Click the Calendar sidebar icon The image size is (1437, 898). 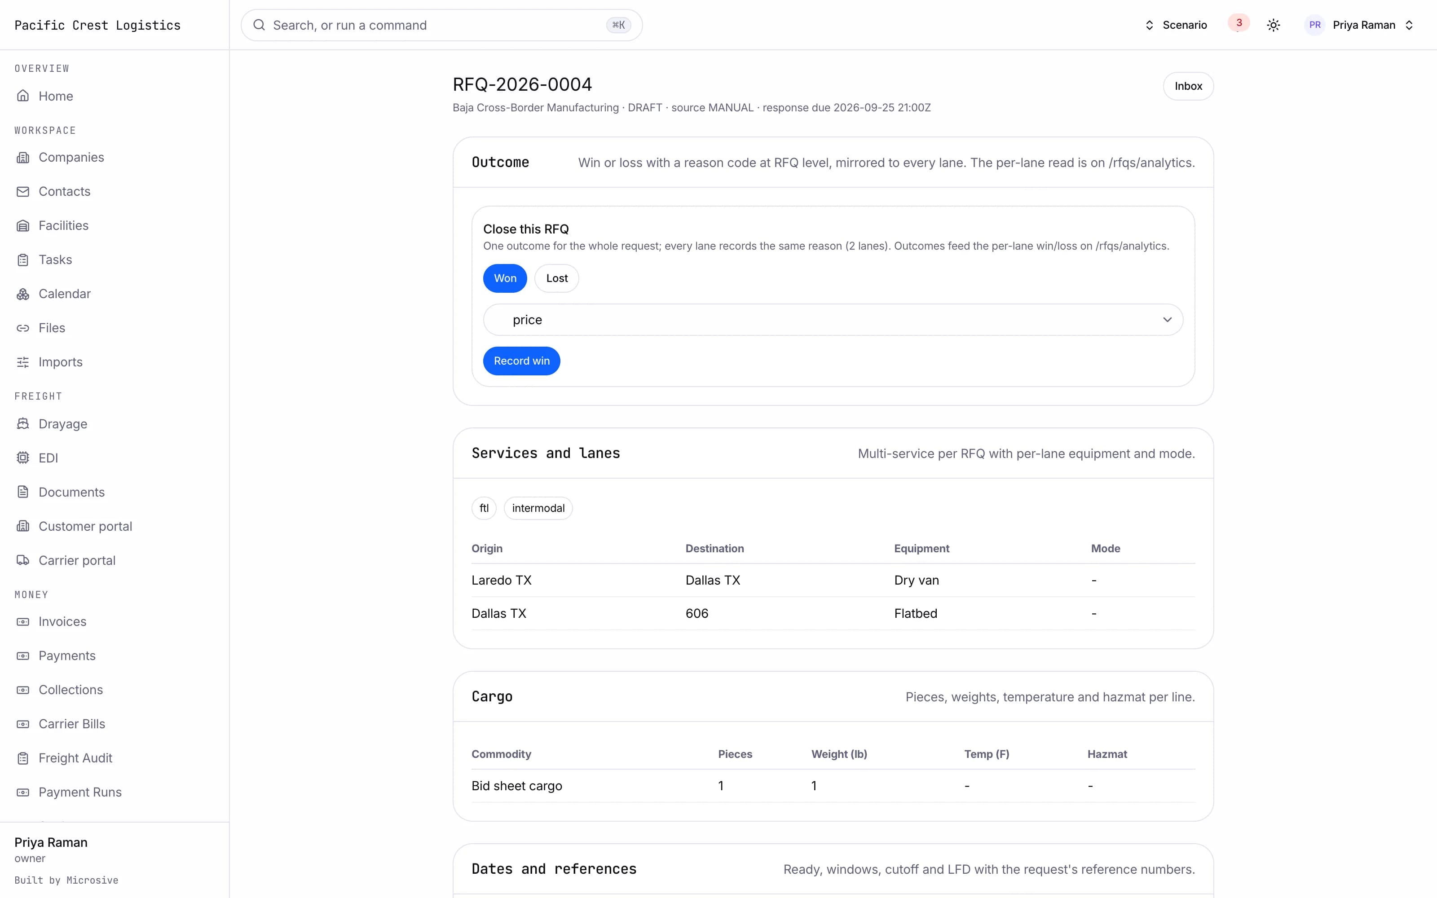[22, 294]
